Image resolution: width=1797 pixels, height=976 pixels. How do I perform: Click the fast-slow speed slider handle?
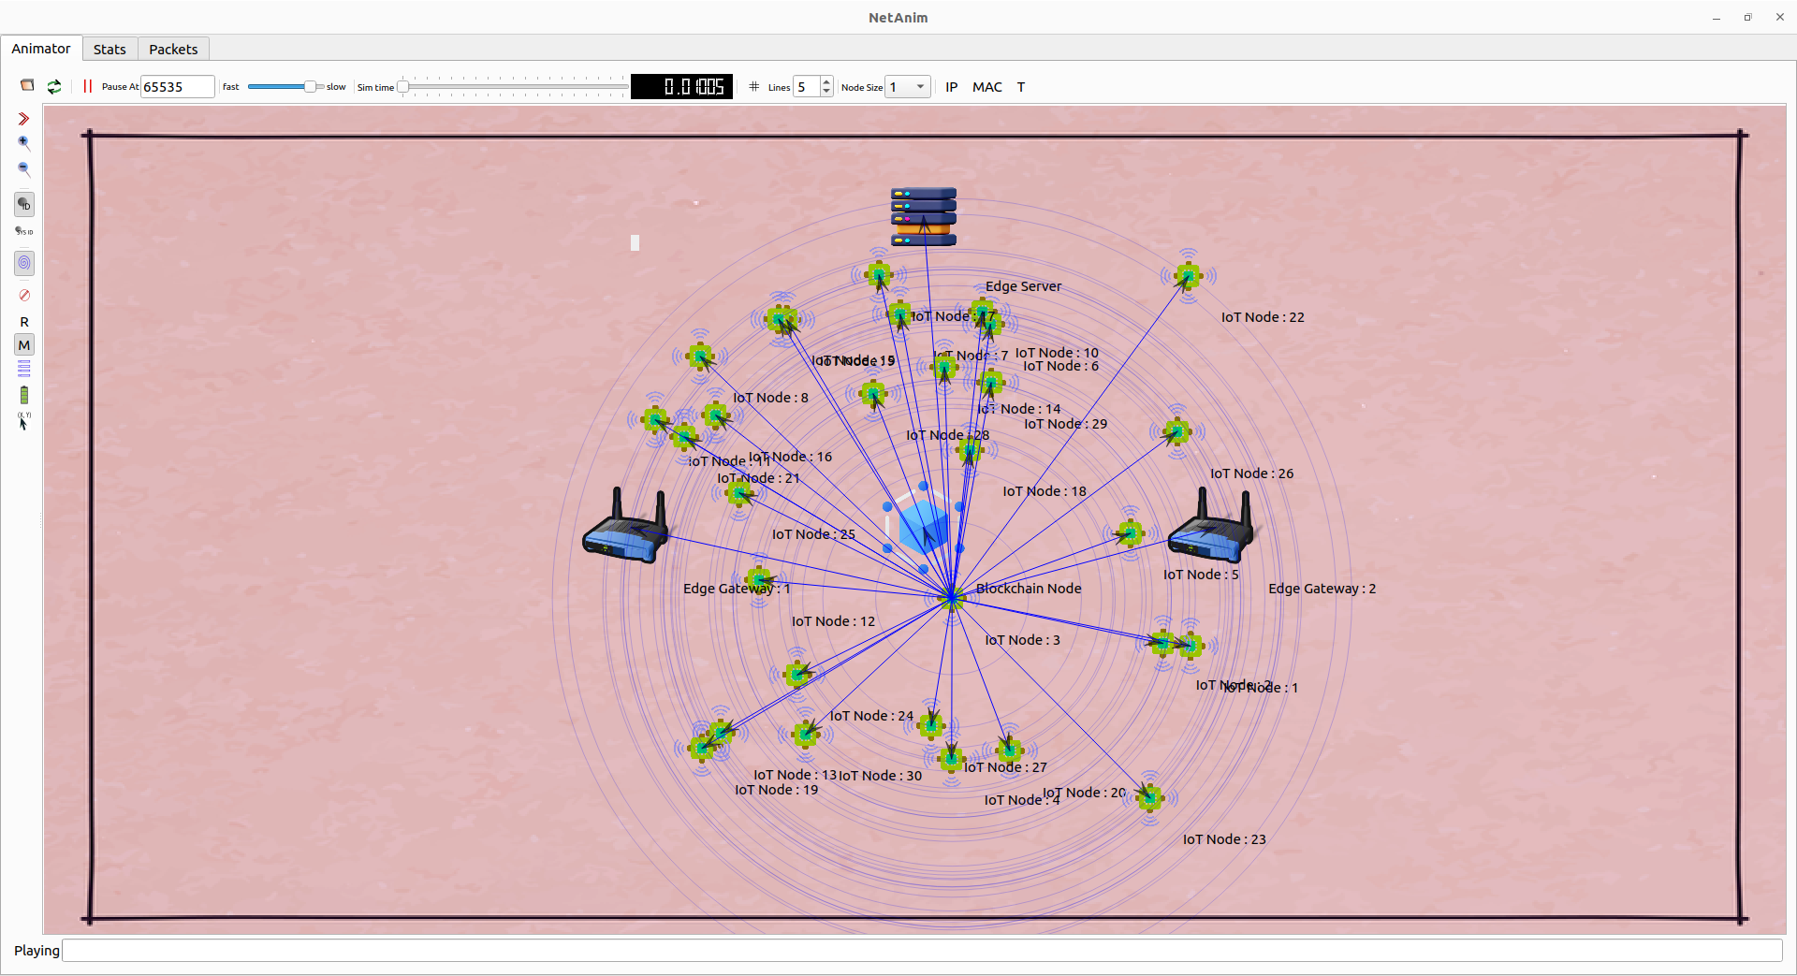(310, 86)
